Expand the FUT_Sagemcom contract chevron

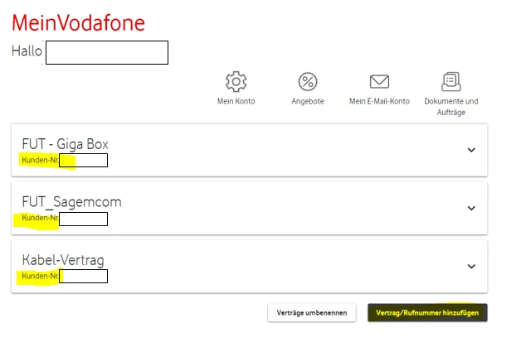(x=471, y=209)
